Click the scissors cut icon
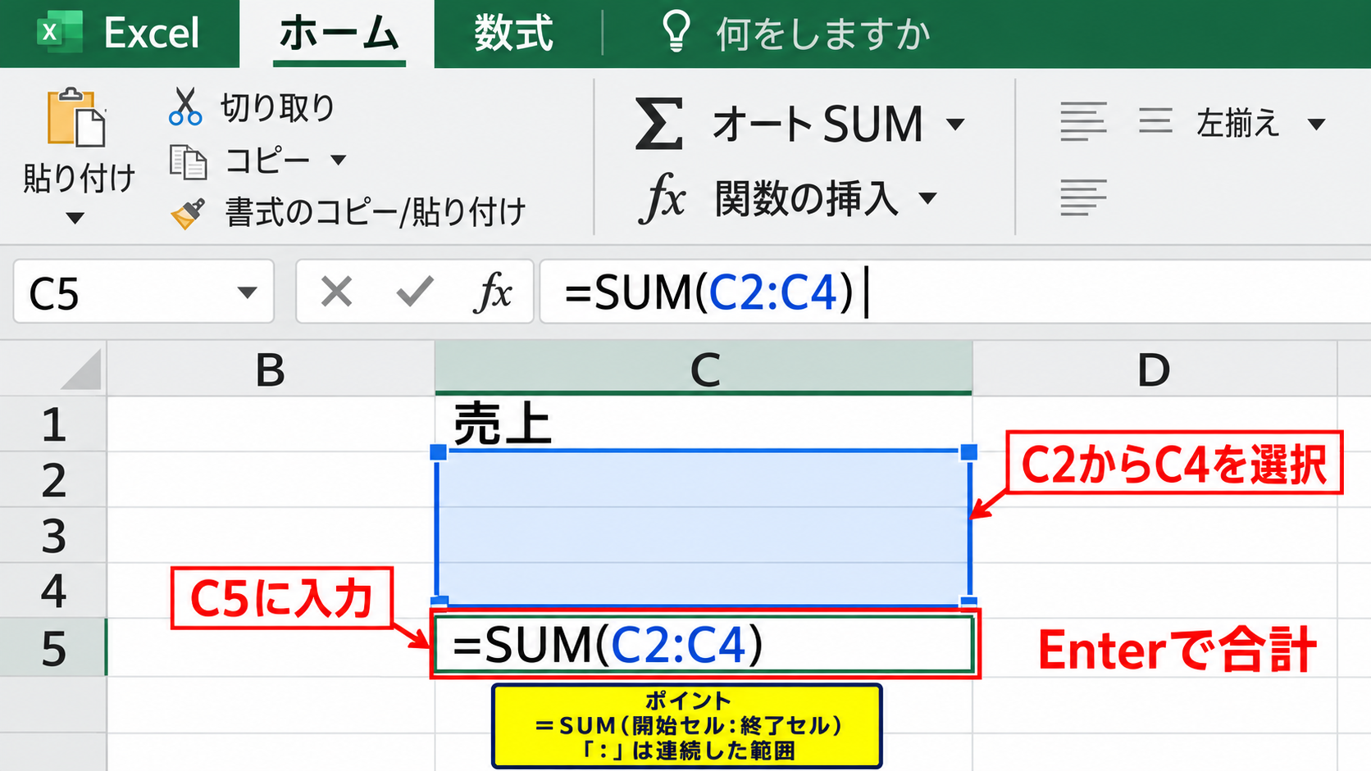The width and height of the screenshot is (1371, 771). tap(185, 107)
